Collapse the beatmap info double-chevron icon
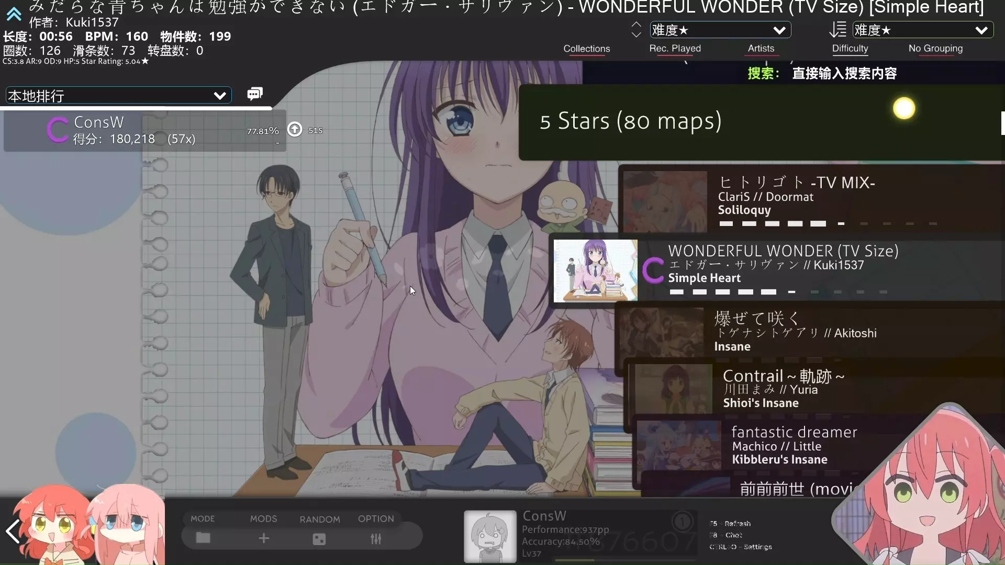 14,14
